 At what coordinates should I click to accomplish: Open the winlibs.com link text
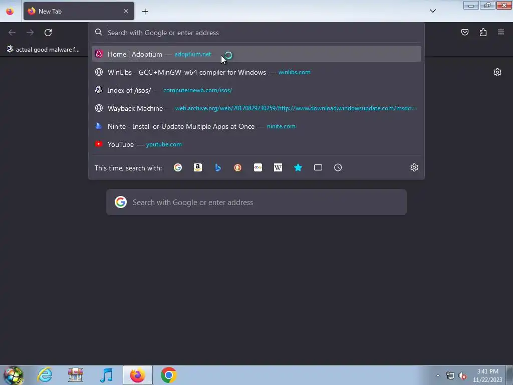point(295,72)
